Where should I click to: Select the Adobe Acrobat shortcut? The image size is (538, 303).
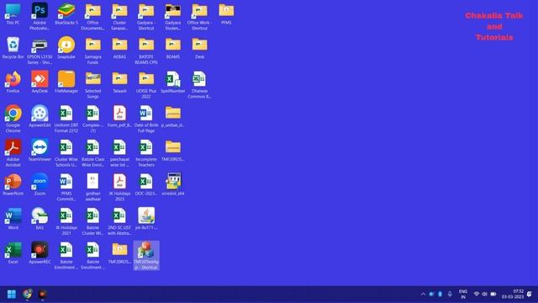coord(13,153)
